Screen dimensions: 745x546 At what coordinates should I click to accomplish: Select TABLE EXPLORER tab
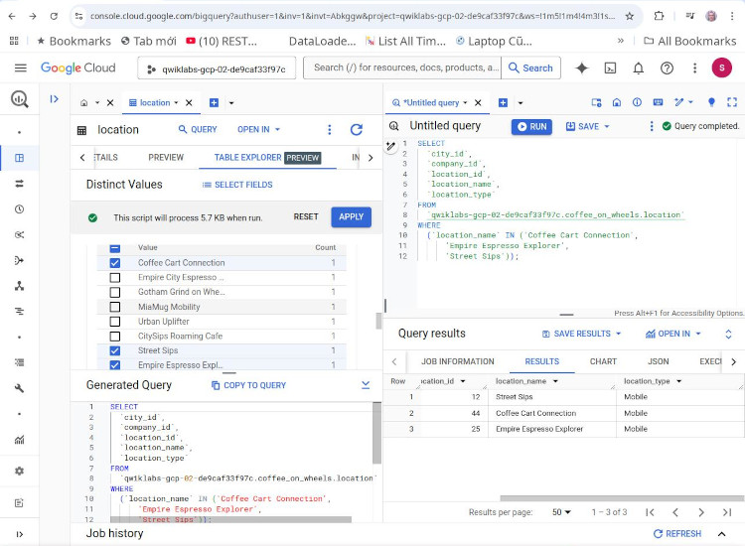(267, 157)
